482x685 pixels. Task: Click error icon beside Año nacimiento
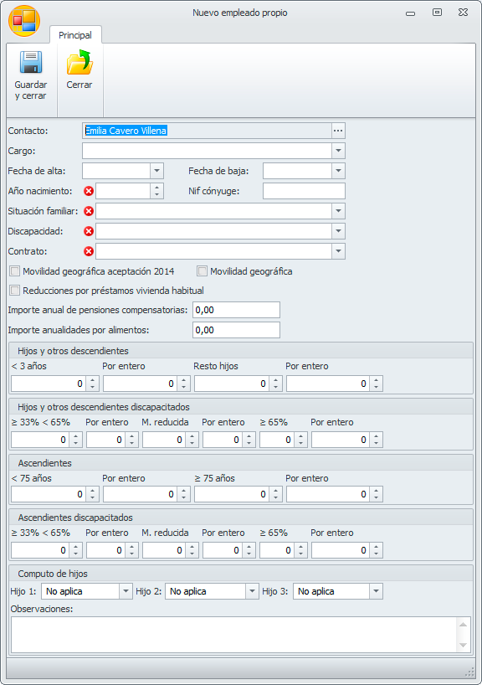(89, 191)
